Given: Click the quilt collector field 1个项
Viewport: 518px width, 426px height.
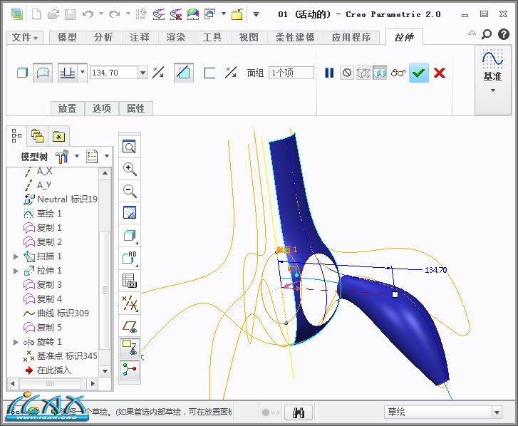Looking at the screenshot, I should (x=291, y=73).
